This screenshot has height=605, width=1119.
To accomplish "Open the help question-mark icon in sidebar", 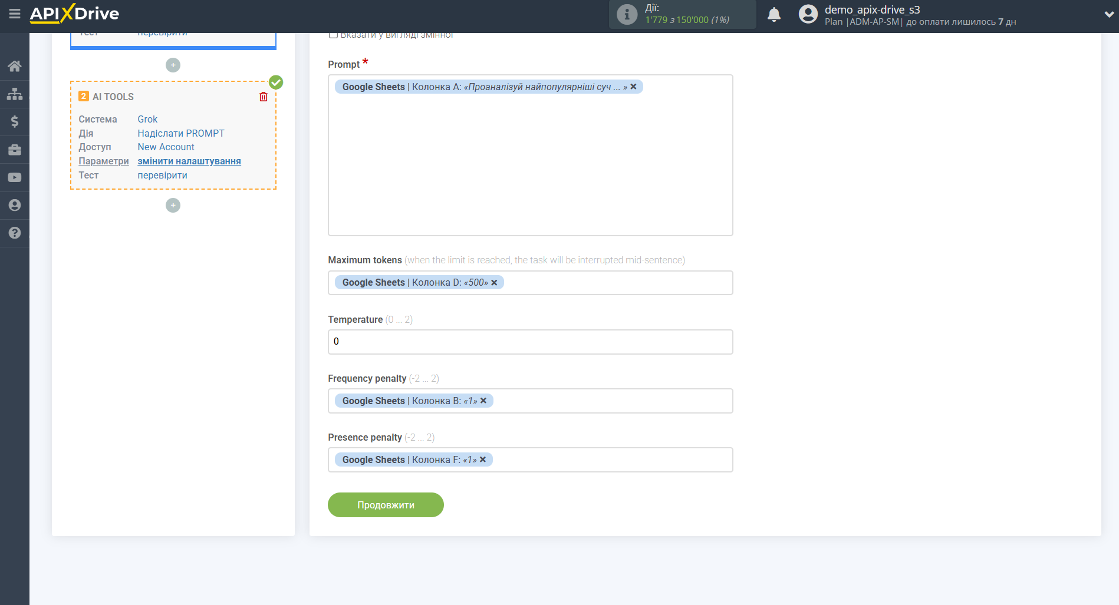I will 15,233.
